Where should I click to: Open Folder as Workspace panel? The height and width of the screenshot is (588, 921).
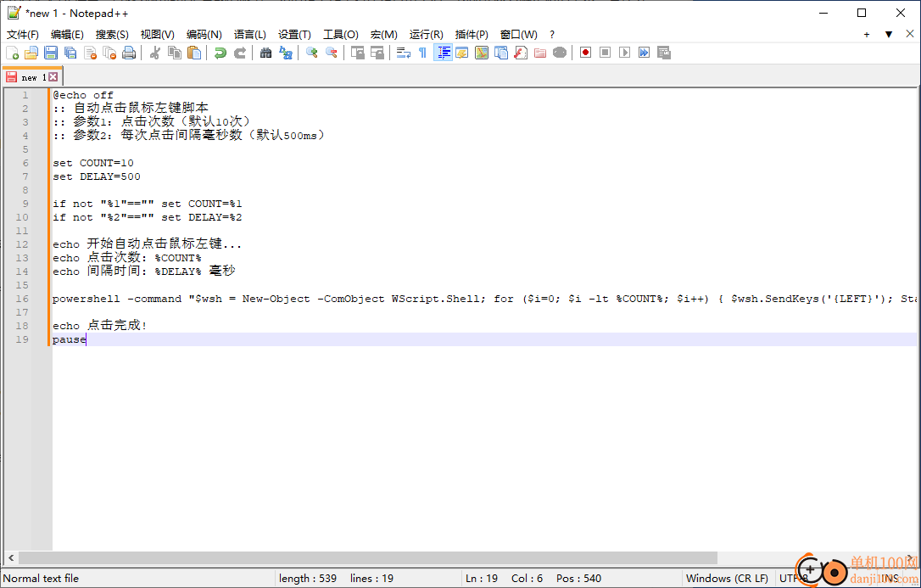pyautogui.click(x=540, y=53)
